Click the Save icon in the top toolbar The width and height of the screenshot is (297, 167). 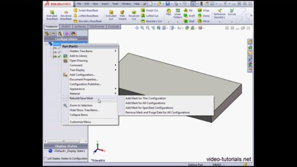point(168,4)
